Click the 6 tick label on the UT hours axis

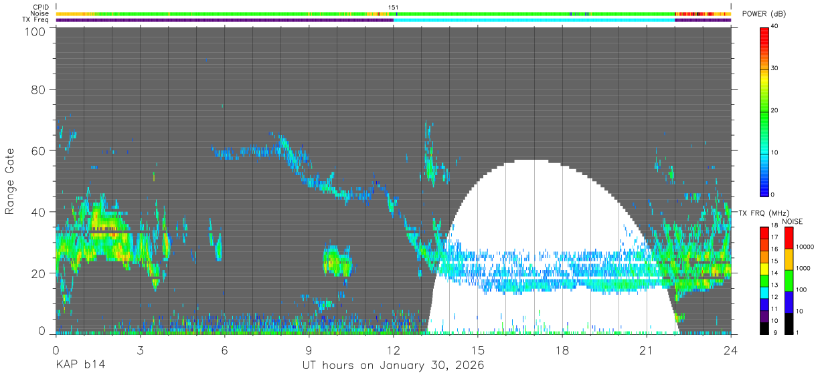224,350
